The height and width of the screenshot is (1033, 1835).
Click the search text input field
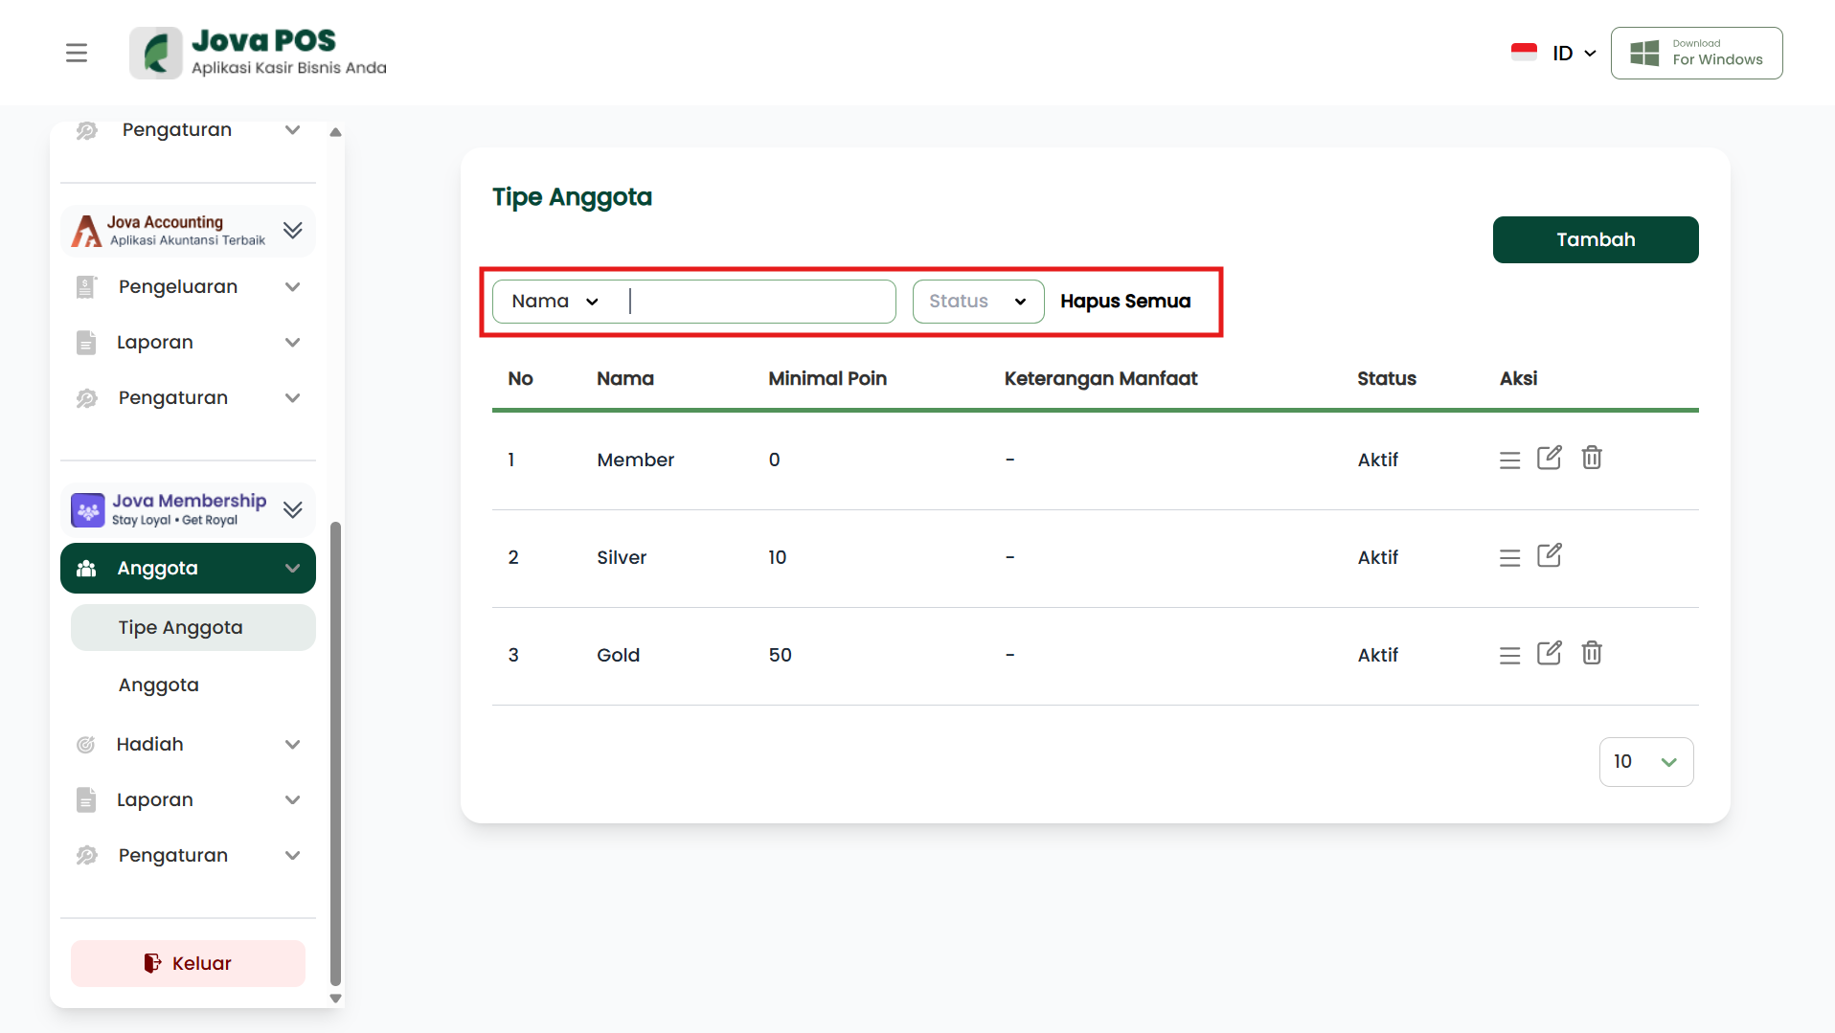point(761,302)
